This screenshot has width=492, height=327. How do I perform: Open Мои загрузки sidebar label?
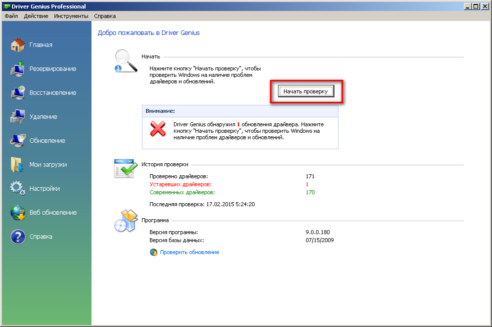48,165
